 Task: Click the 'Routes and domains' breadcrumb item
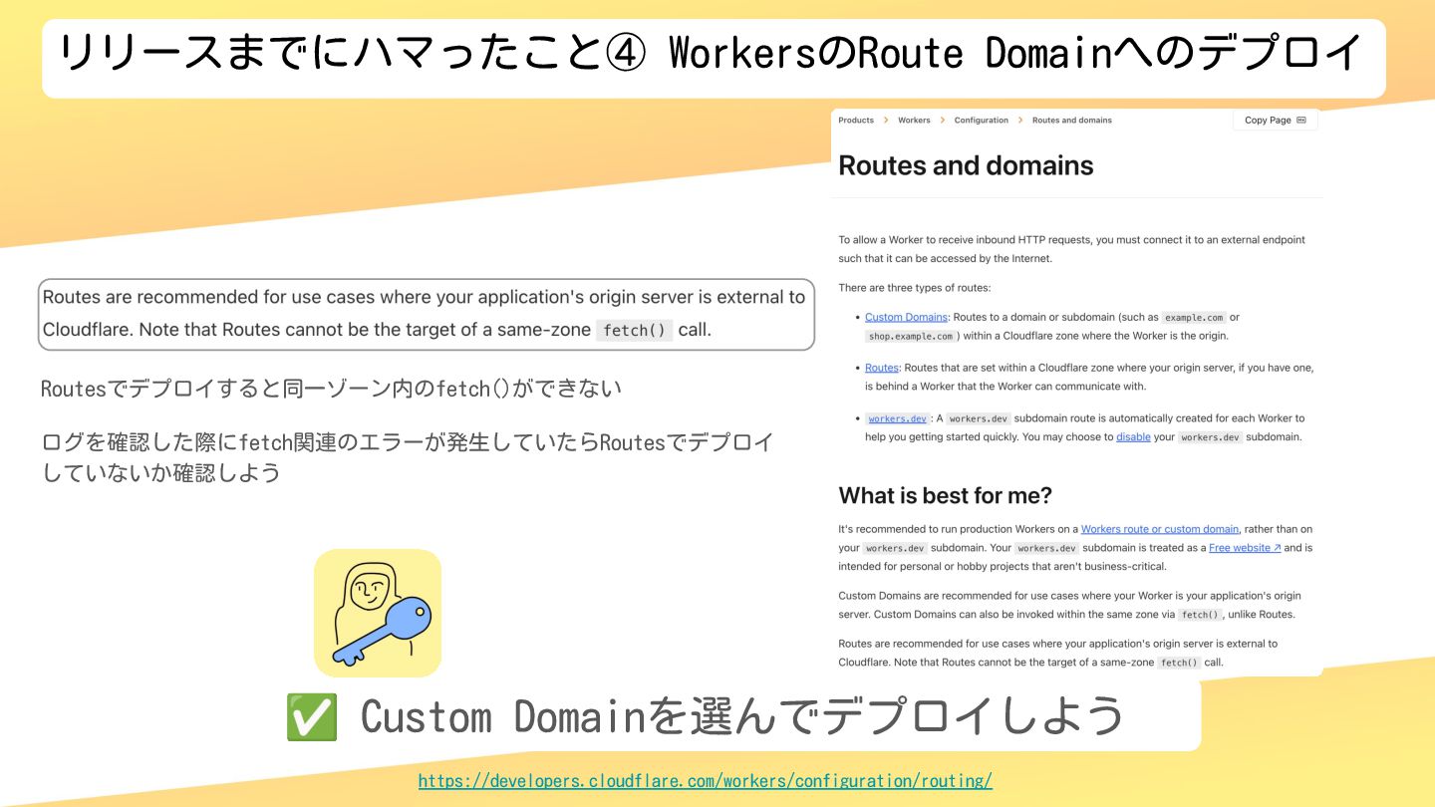(x=1072, y=121)
